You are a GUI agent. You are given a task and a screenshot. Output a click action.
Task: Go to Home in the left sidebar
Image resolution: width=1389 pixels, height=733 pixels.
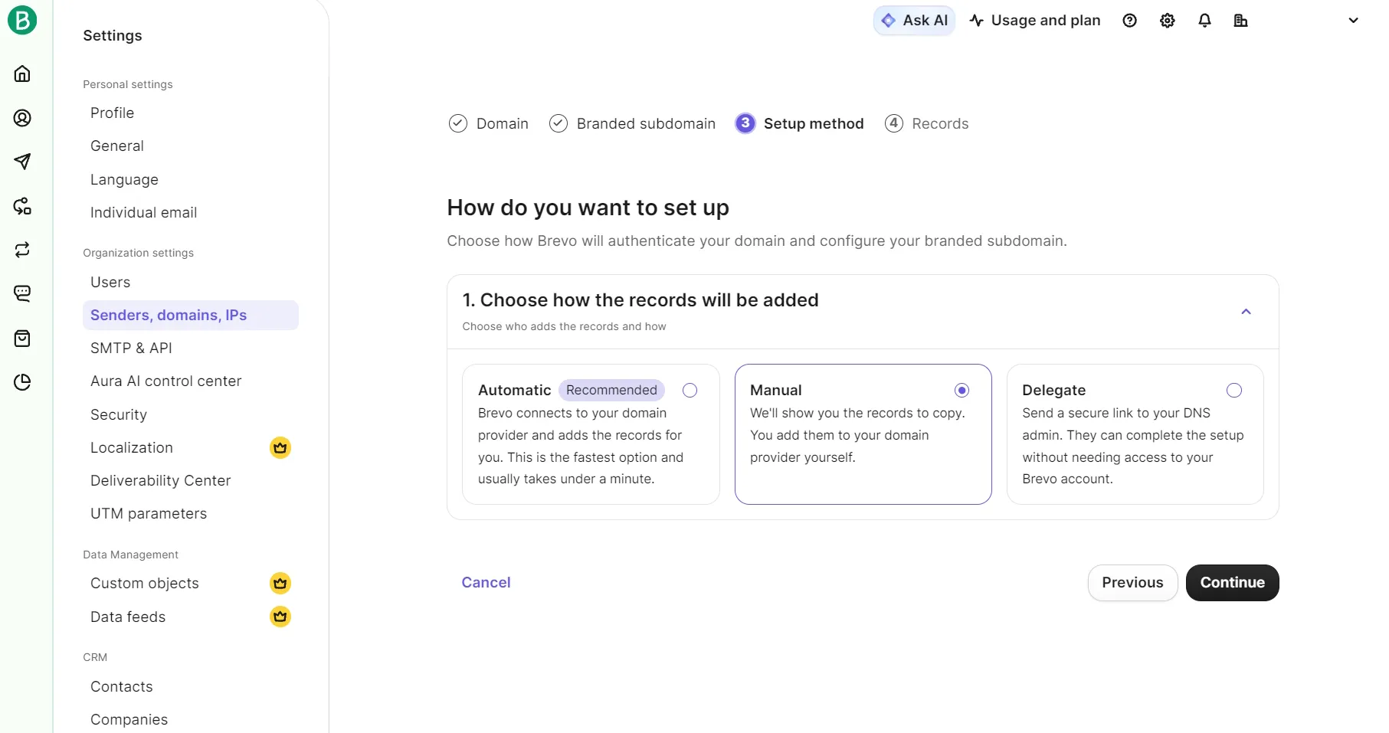coord(22,74)
